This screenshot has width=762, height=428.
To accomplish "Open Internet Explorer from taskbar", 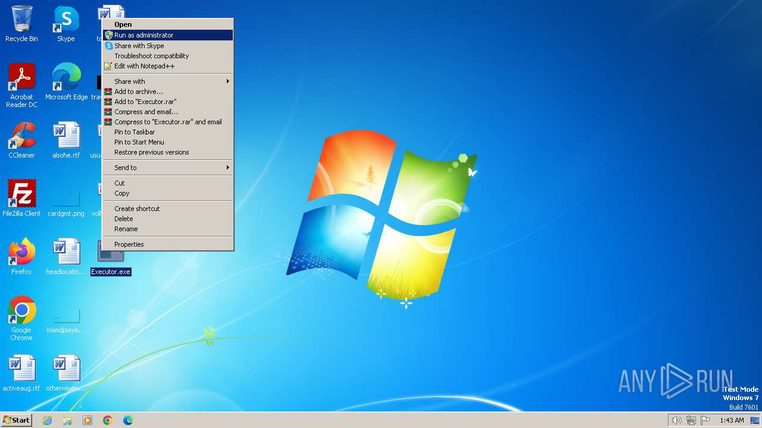I will [x=47, y=420].
